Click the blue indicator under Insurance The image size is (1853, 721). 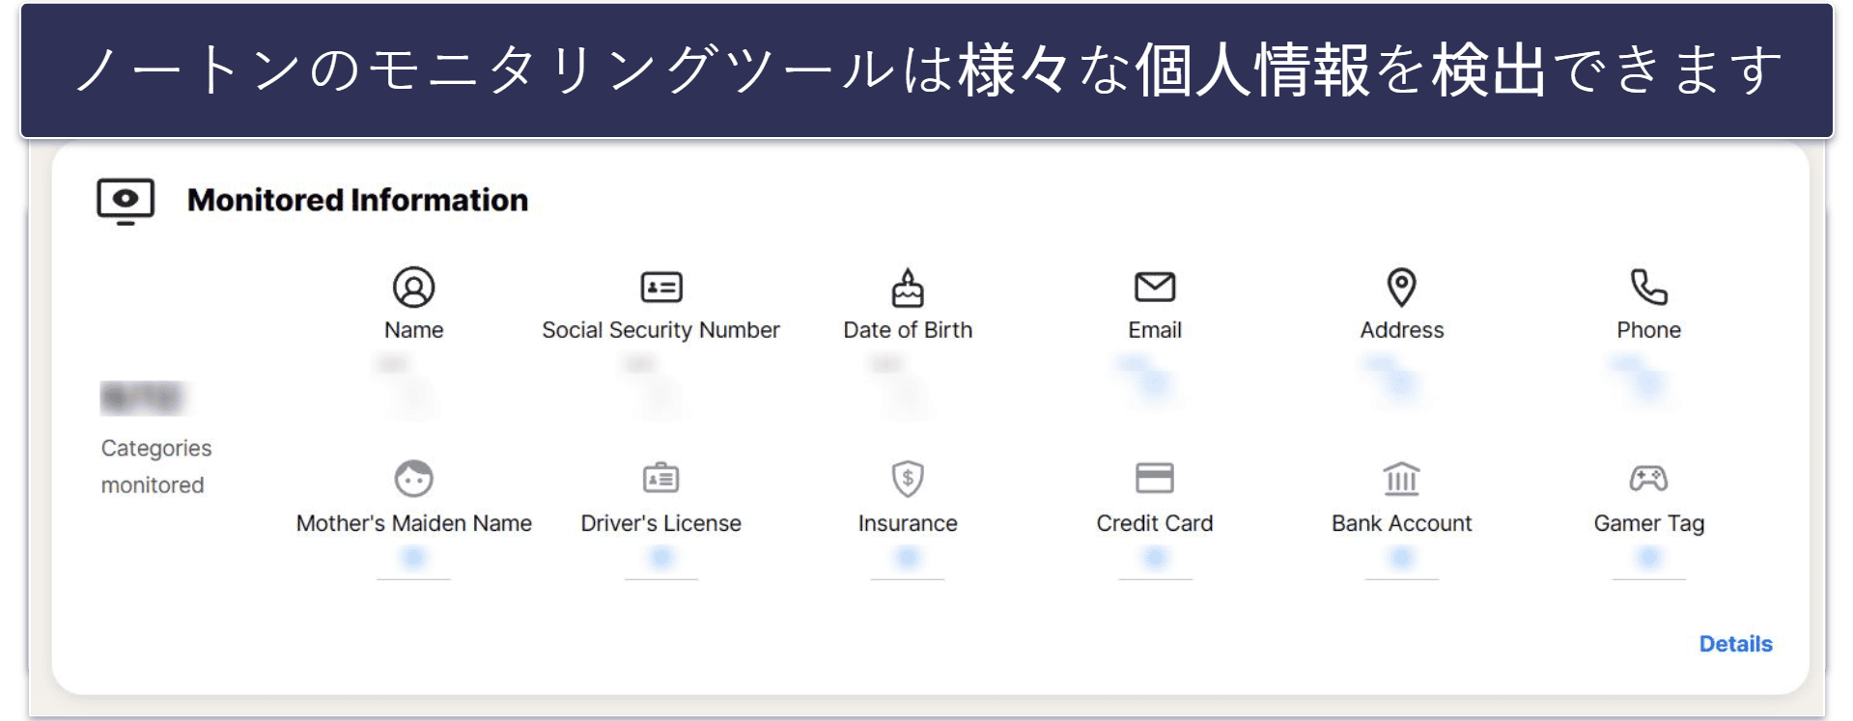(908, 558)
